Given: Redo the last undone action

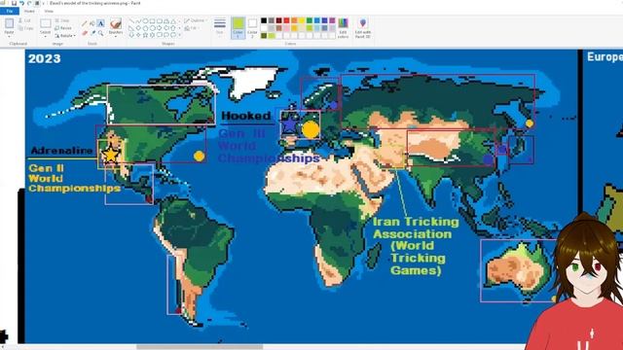Looking at the screenshot, I should point(29,3).
